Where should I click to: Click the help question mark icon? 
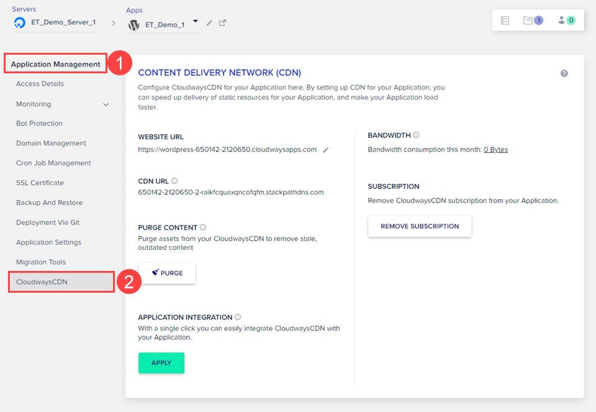pyautogui.click(x=564, y=73)
